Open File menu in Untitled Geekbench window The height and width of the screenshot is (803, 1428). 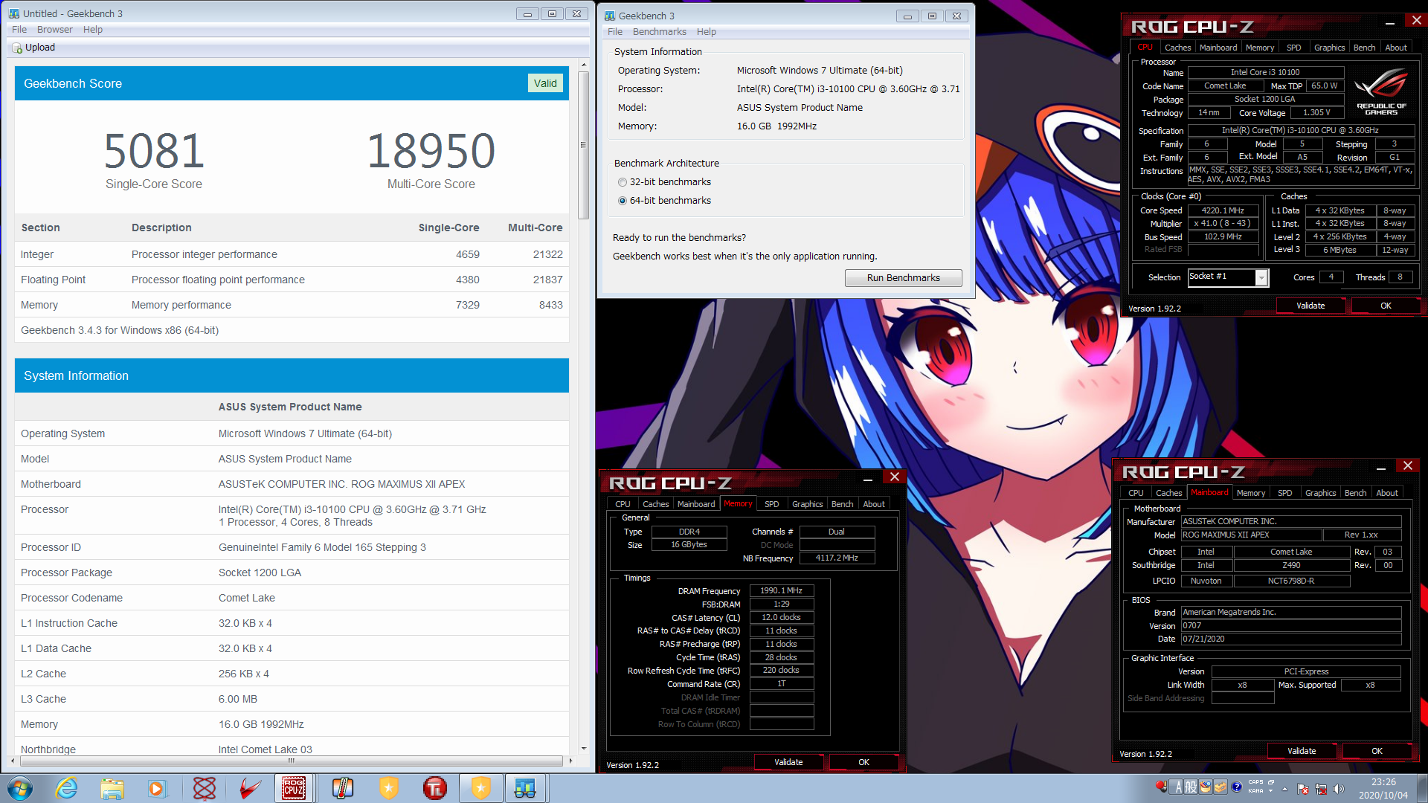click(x=19, y=30)
